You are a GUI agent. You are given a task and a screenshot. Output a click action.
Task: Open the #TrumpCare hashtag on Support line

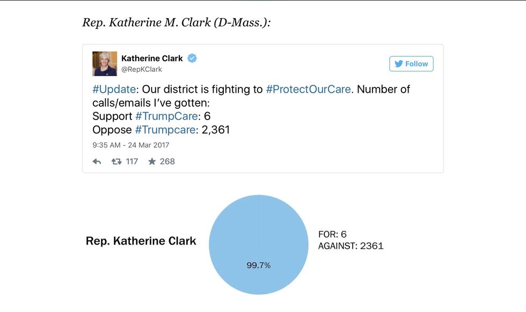coord(167,116)
